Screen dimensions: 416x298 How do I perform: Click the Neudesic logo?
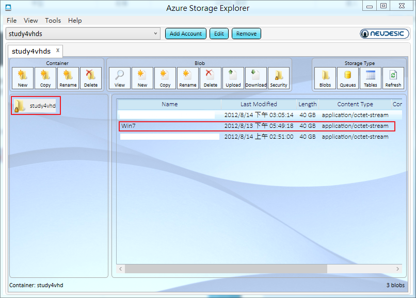[x=385, y=34]
